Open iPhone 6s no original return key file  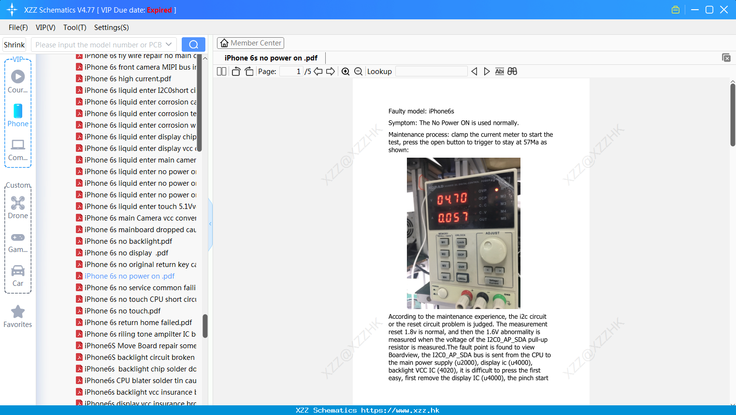(136, 265)
